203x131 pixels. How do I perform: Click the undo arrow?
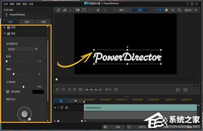pyautogui.click(x=98, y=10)
